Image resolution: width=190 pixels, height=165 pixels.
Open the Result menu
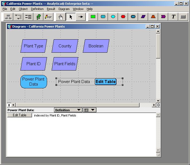(51, 9)
